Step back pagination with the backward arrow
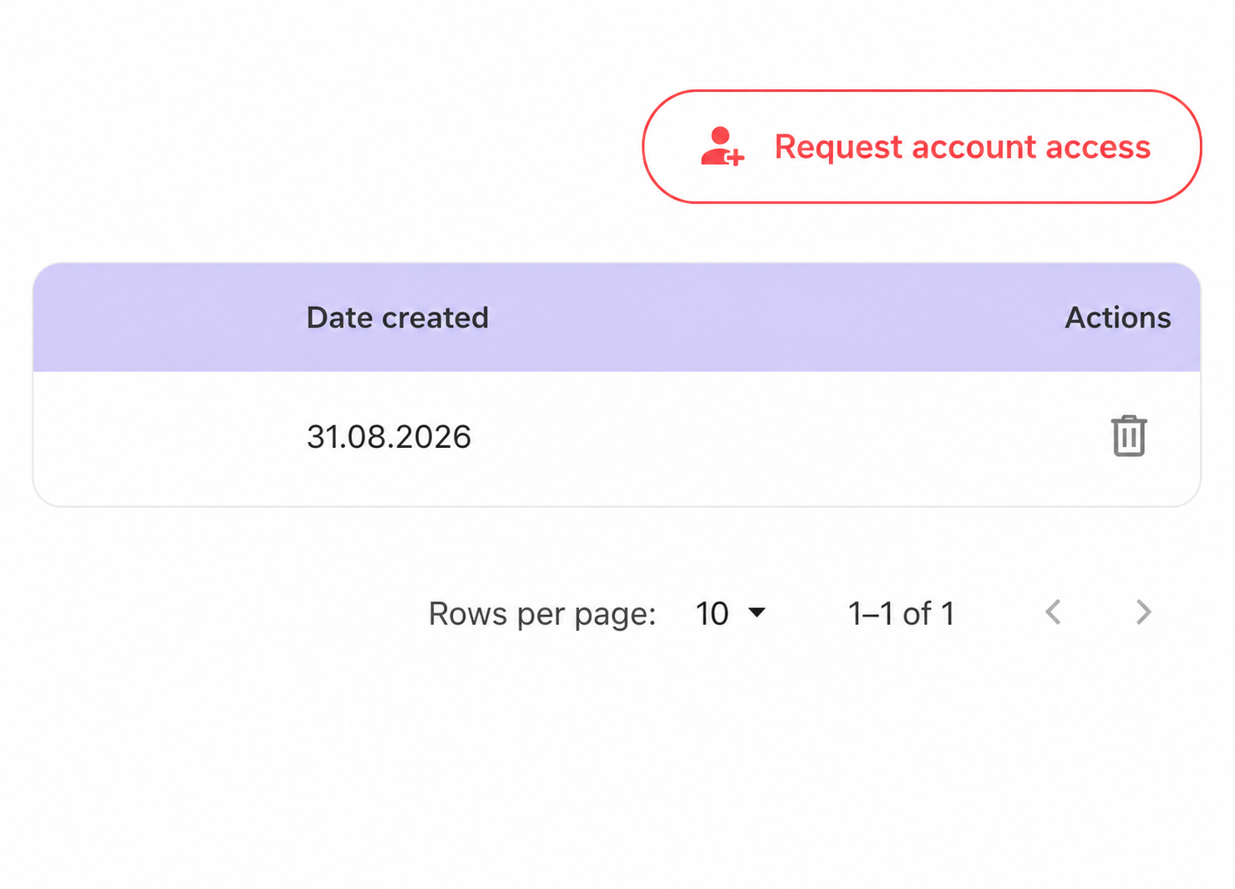The image size is (1235, 889). coord(1054,612)
